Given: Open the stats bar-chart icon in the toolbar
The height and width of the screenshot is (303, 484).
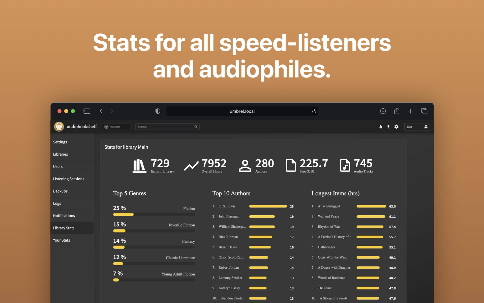Looking at the screenshot, I should point(380,127).
